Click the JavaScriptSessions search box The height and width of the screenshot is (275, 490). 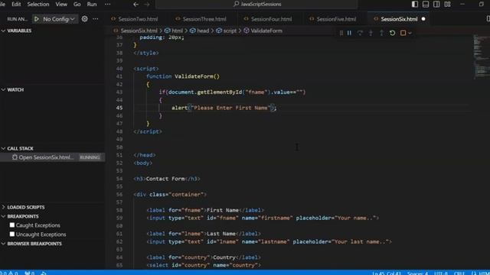(257, 4)
